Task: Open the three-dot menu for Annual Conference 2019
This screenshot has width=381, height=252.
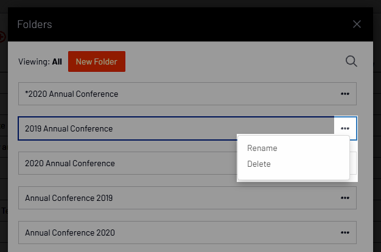Action: (345, 198)
